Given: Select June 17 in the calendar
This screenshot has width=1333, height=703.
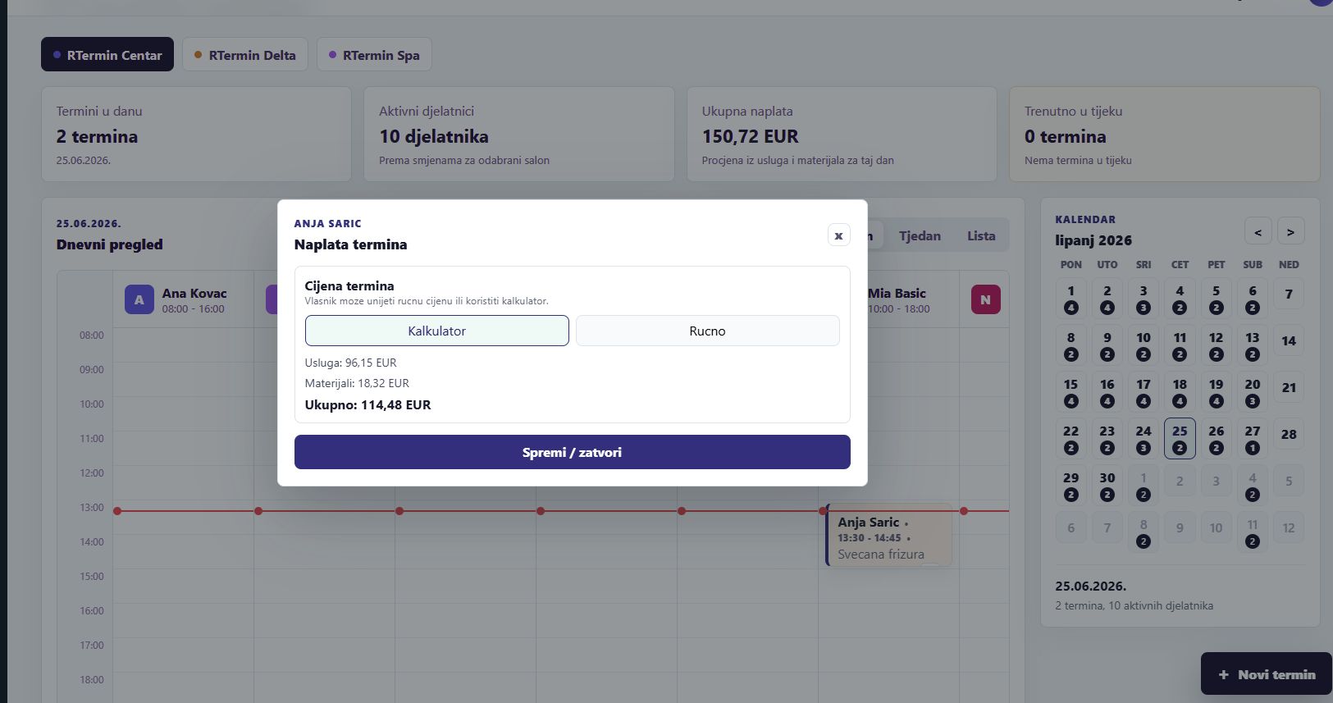Looking at the screenshot, I should [x=1144, y=391].
